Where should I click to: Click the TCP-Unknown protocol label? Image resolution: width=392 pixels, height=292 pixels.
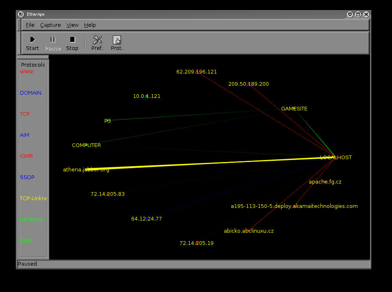33,199
